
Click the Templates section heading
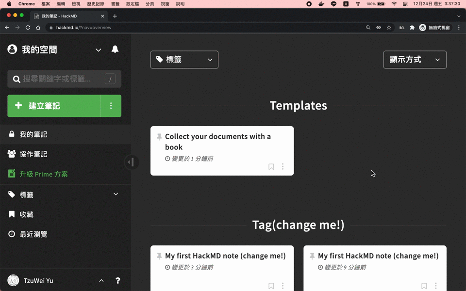299,105
